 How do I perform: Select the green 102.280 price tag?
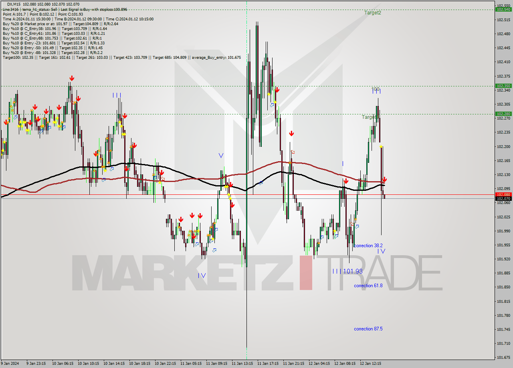503,114
